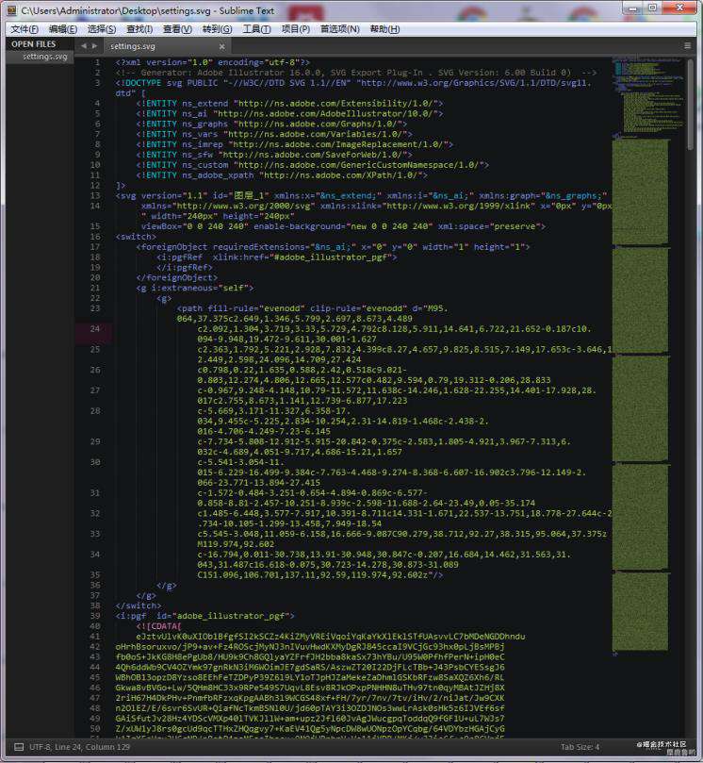Screen dimensions: 703x763
Task: Maximize the Sublime Text window
Action: tap(653, 8)
